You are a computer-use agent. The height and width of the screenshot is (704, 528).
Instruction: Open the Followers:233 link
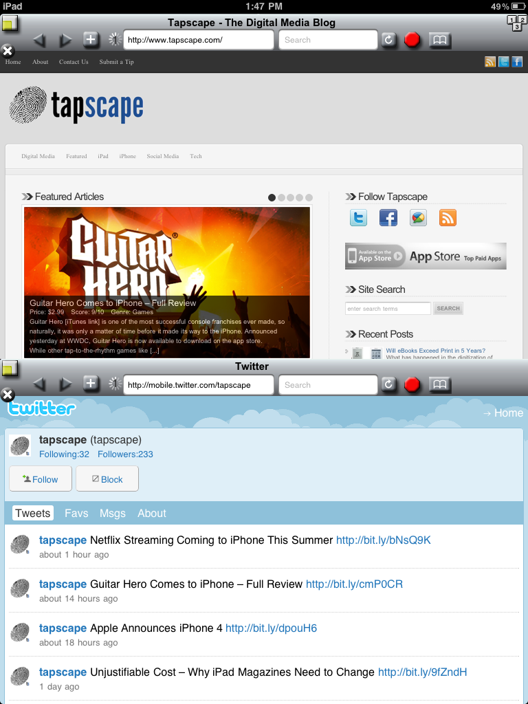tap(125, 454)
